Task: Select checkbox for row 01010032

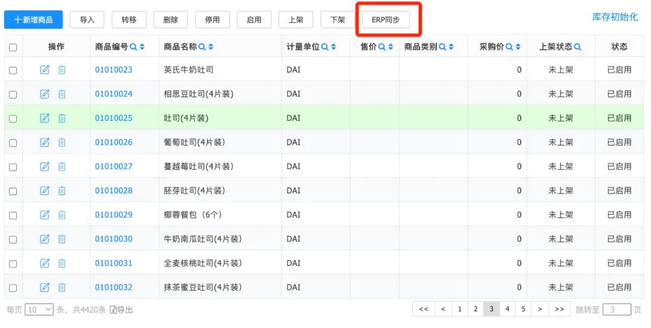Action: click(x=13, y=287)
